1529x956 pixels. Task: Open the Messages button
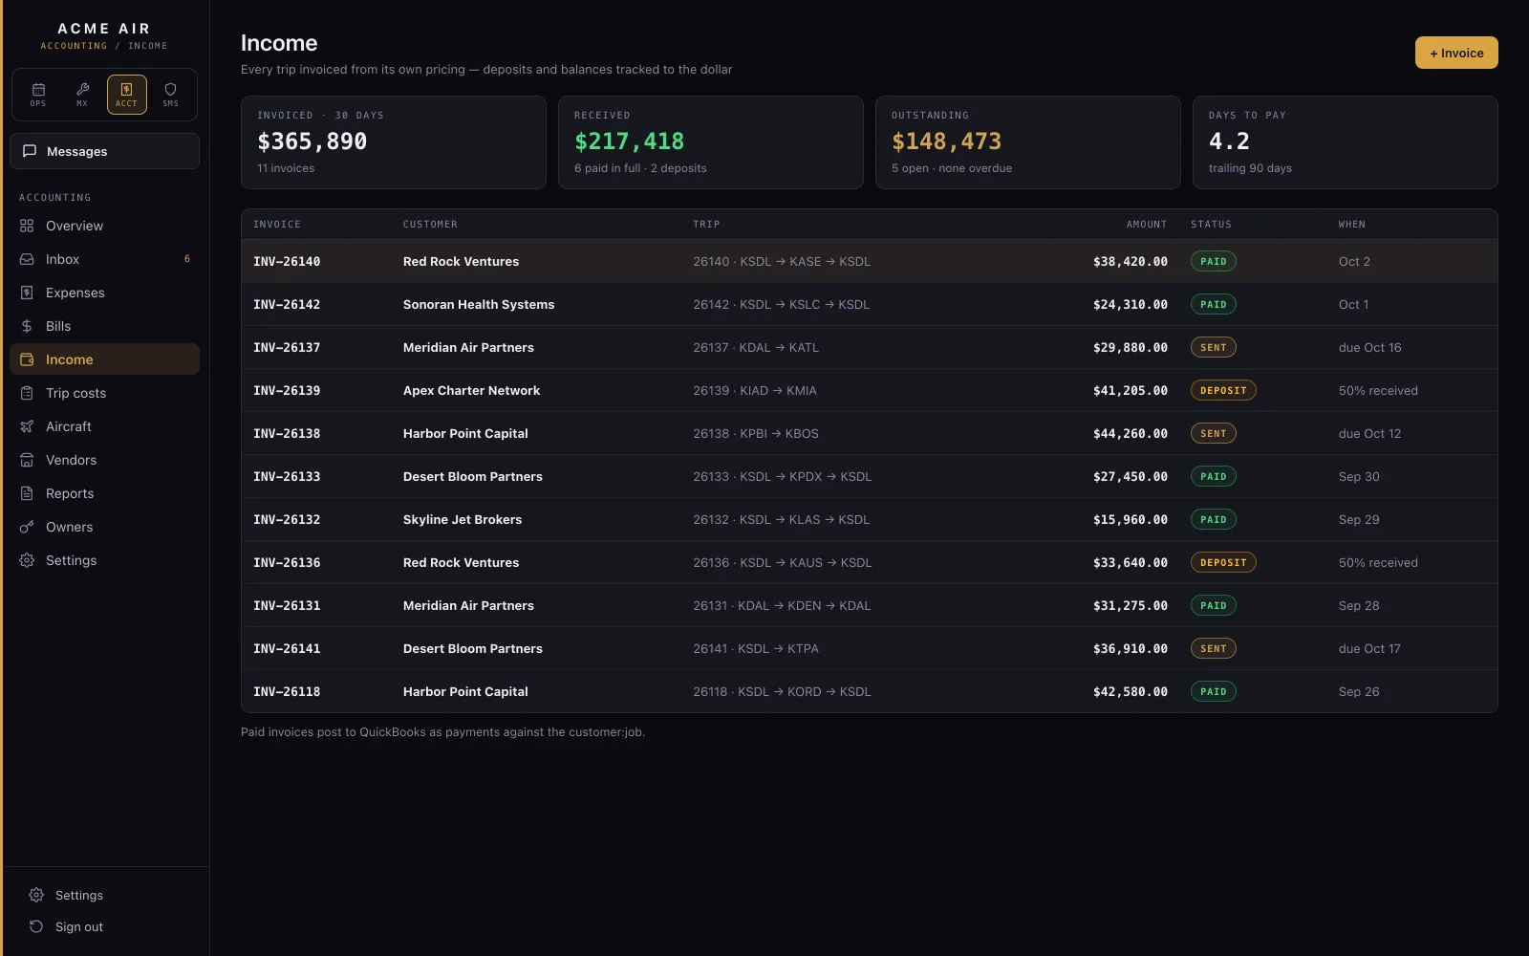click(104, 151)
